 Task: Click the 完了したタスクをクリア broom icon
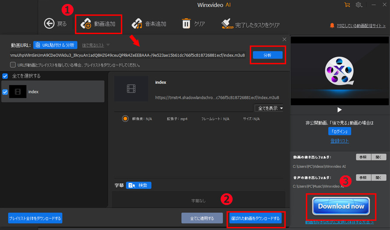tap(227, 24)
